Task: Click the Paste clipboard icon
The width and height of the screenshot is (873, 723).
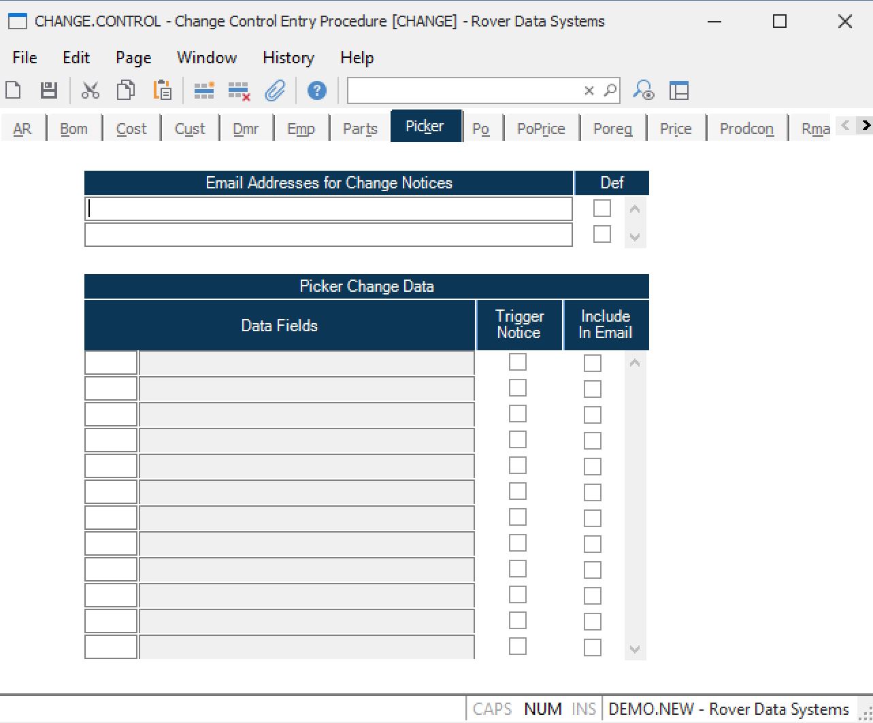Action: click(x=163, y=90)
